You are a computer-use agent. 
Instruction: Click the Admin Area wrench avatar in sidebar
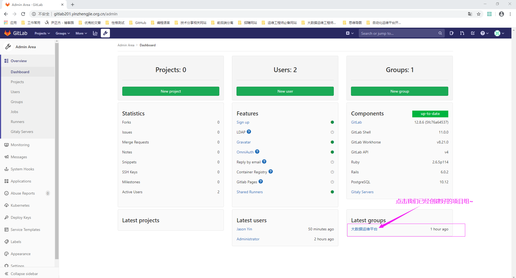tap(8, 47)
